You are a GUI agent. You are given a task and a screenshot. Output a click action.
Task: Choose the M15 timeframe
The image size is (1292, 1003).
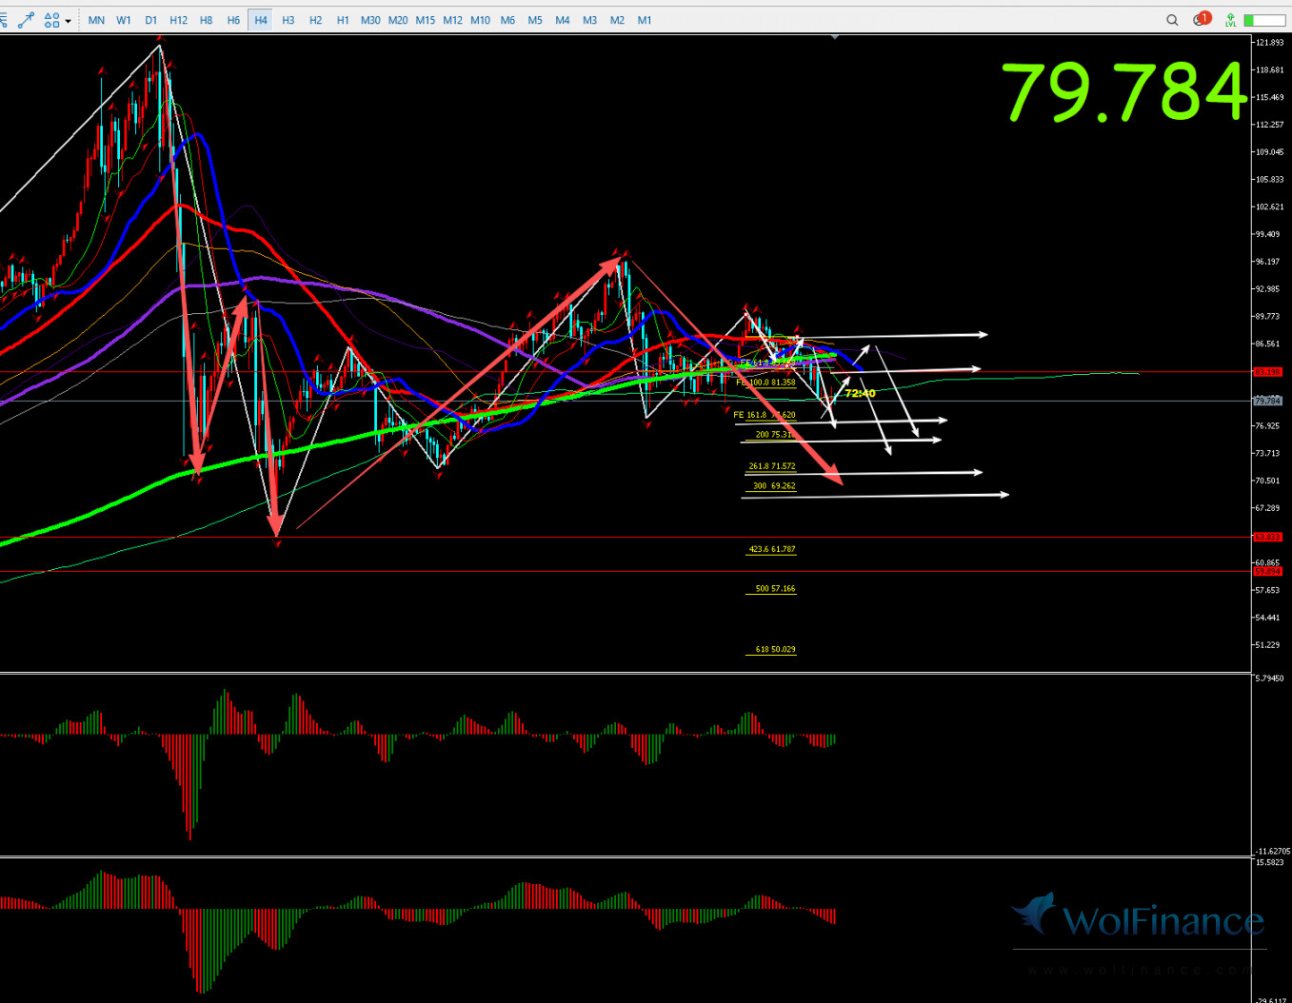click(426, 20)
